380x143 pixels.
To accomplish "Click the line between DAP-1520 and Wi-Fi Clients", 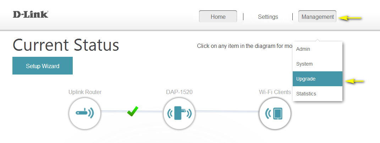I will point(227,111).
